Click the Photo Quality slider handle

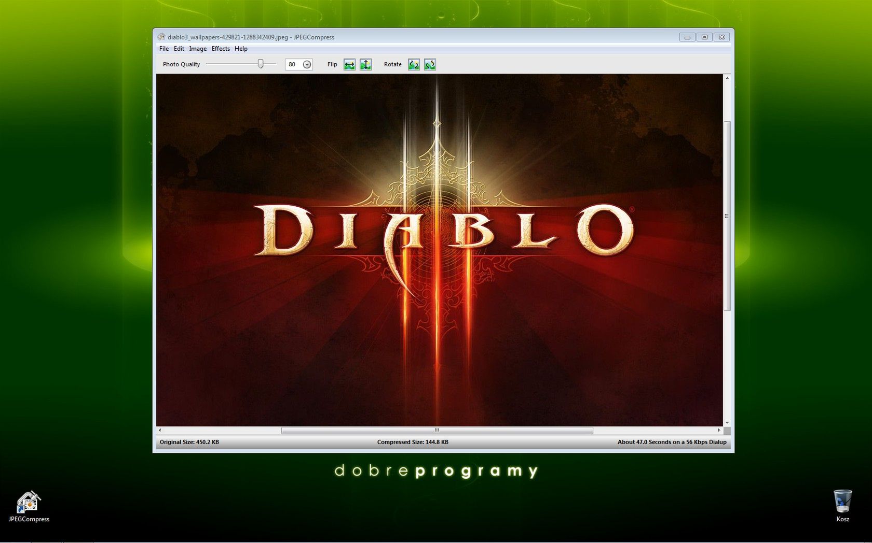tap(261, 64)
